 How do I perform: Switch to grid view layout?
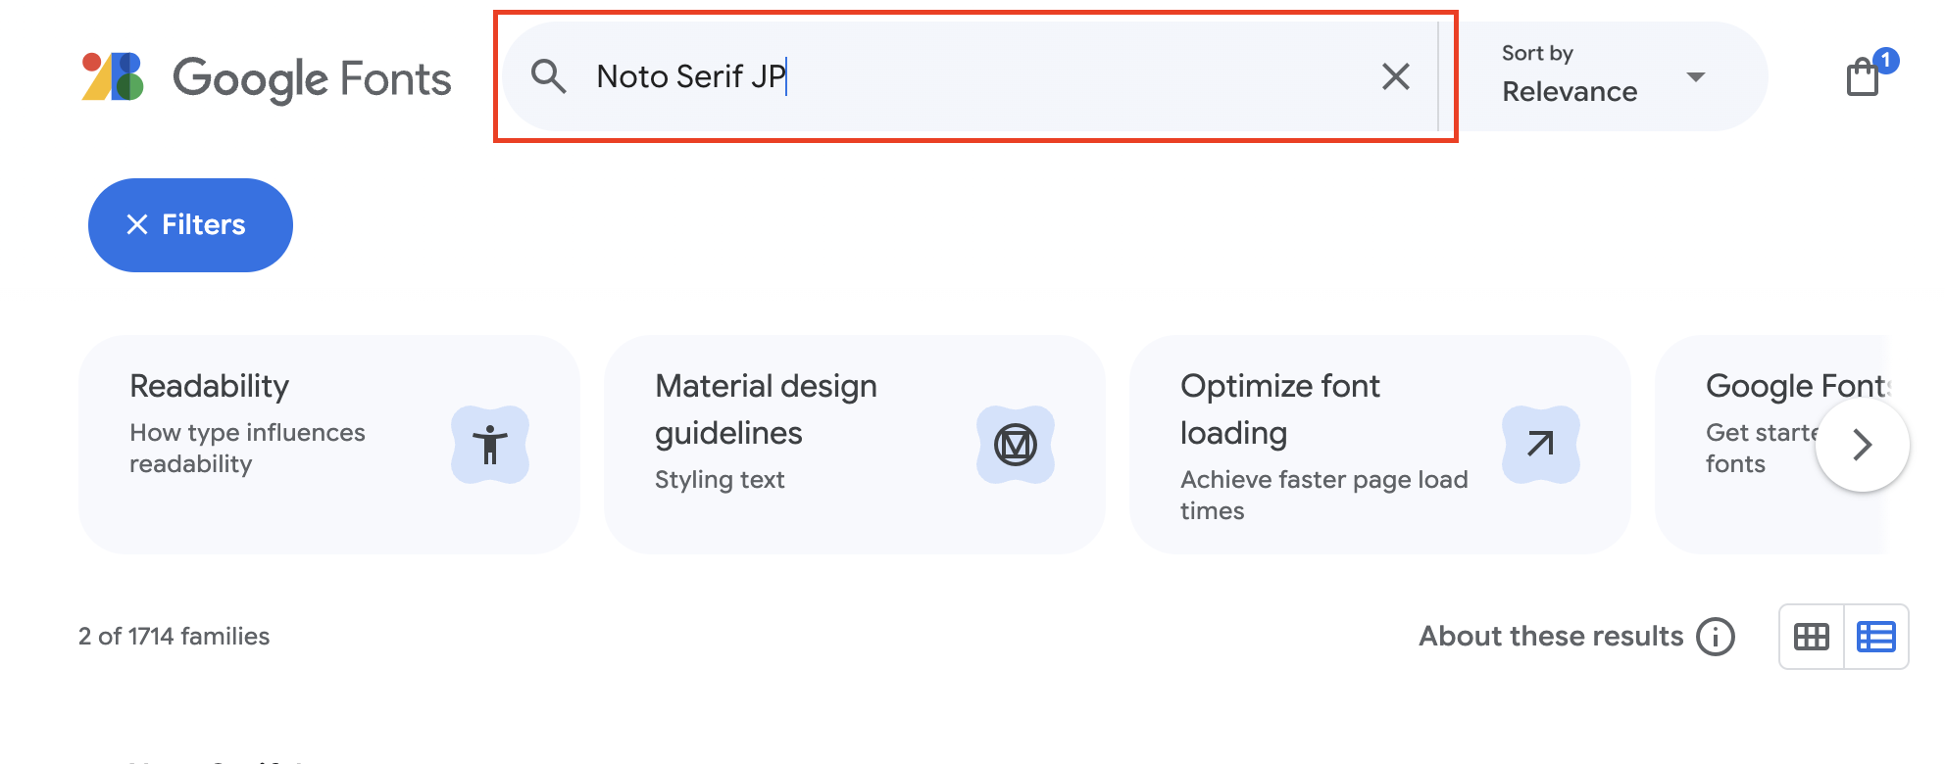pyautogui.click(x=1811, y=637)
